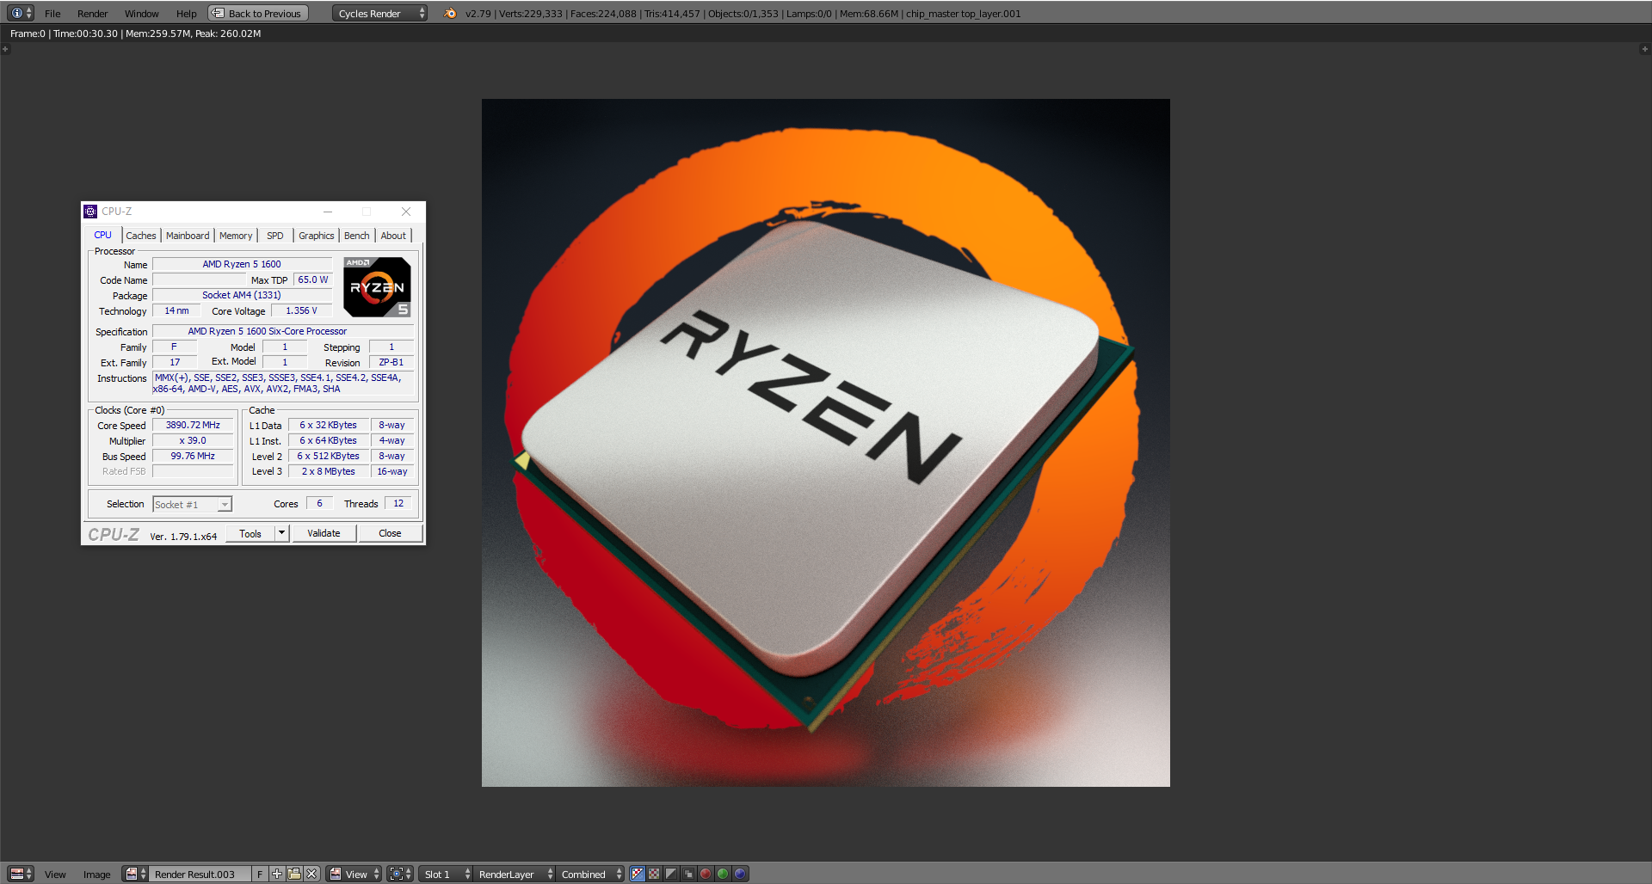This screenshot has height=884, width=1652.
Task: Open the Render menu
Action: pyautogui.click(x=92, y=13)
